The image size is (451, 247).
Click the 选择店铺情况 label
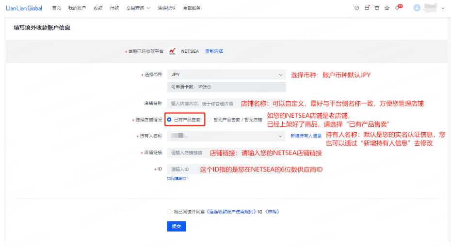pos(148,120)
